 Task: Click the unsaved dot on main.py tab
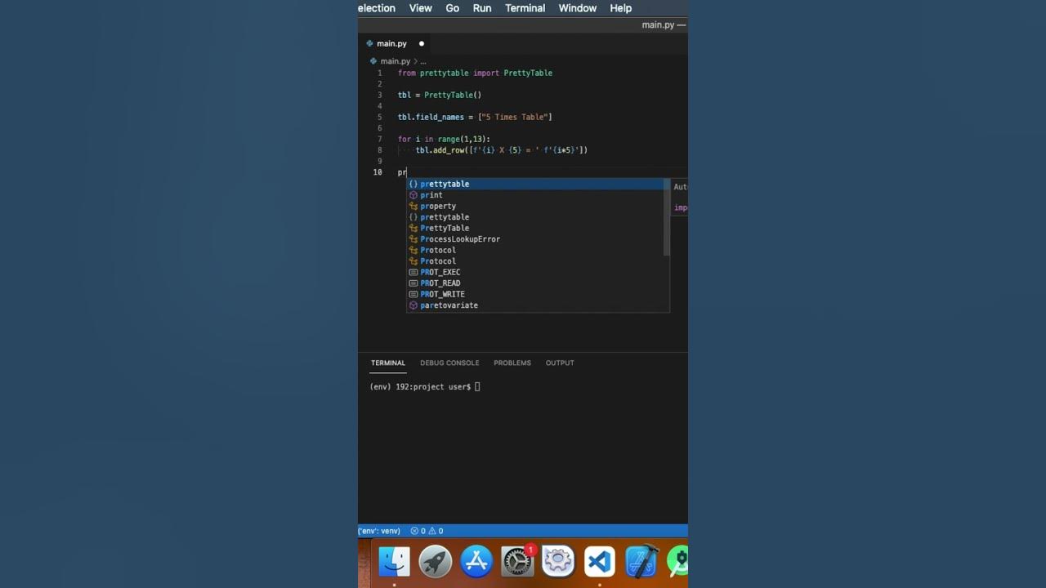(x=422, y=43)
